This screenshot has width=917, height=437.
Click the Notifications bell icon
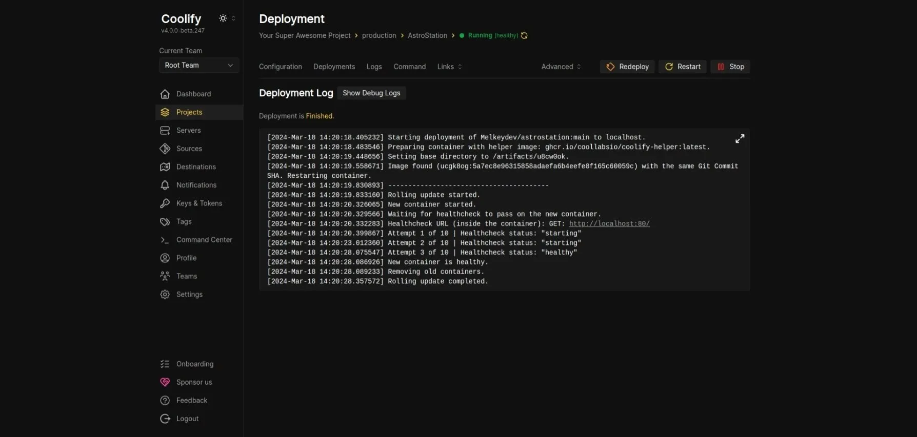pyautogui.click(x=165, y=185)
